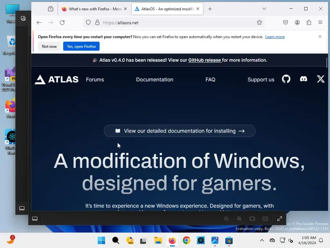Fit to screen in viewer toolbar
Screen dimensions: 330x248
[252, 219]
